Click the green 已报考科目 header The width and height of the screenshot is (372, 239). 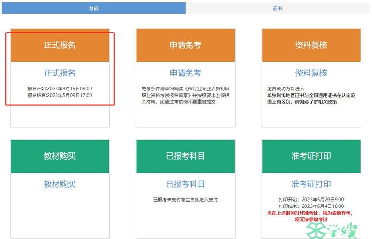pyautogui.click(x=186, y=156)
